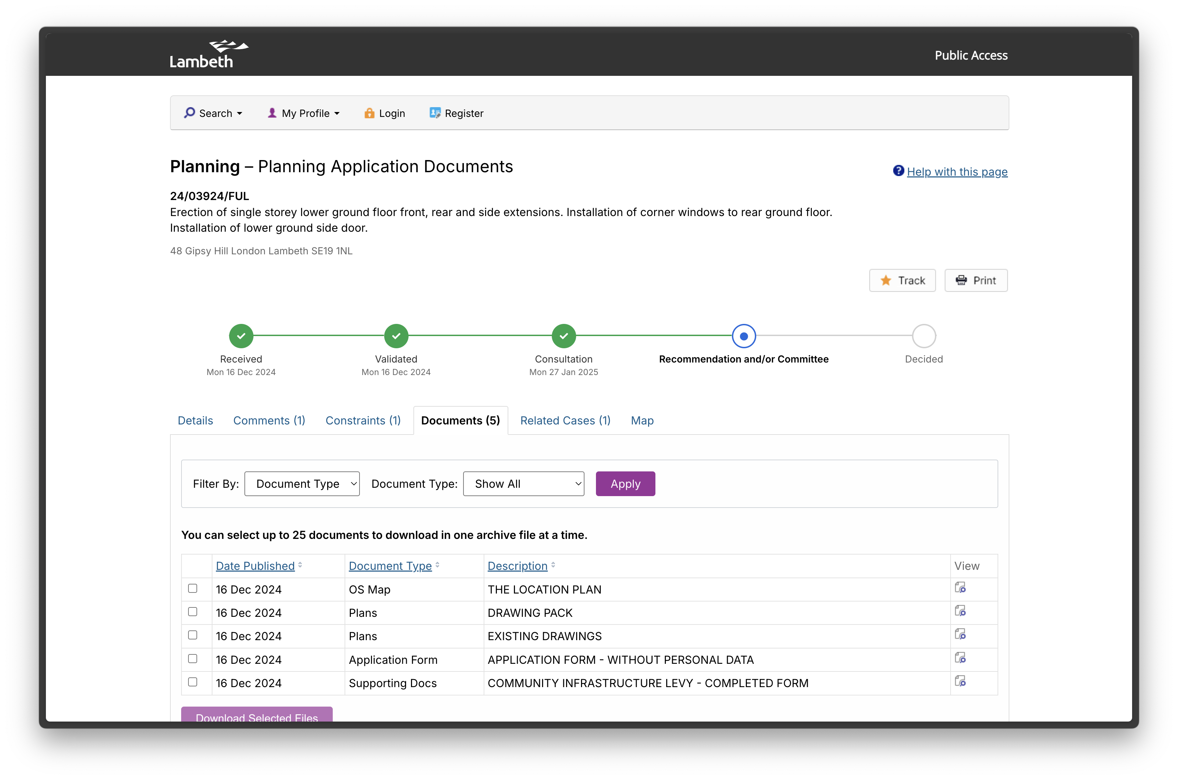Click the Mon 27 Jan 2025 consultation date
Image resolution: width=1178 pixels, height=780 pixels.
[564, 372]
